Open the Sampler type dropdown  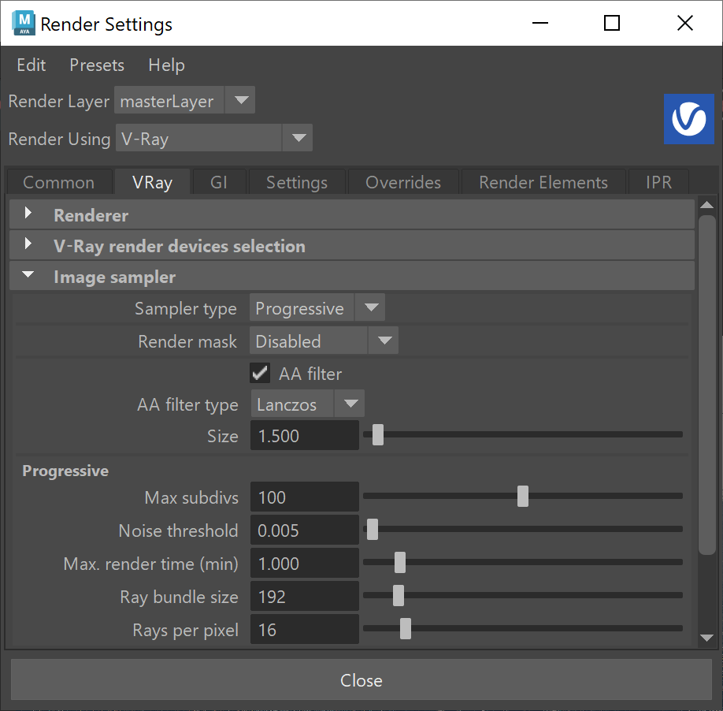[x=317, y=307]
